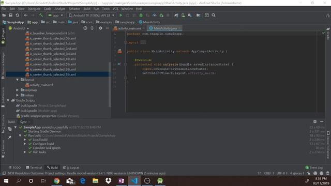This screenshot has width=331, height=186.
Task: Click the Search Everywhere magnifier icon
Action: click(214, 15)
